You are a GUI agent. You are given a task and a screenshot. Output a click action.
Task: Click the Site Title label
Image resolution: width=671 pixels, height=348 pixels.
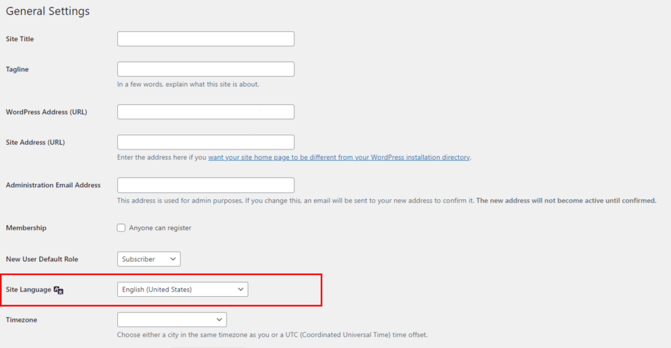tap(20, 39)
